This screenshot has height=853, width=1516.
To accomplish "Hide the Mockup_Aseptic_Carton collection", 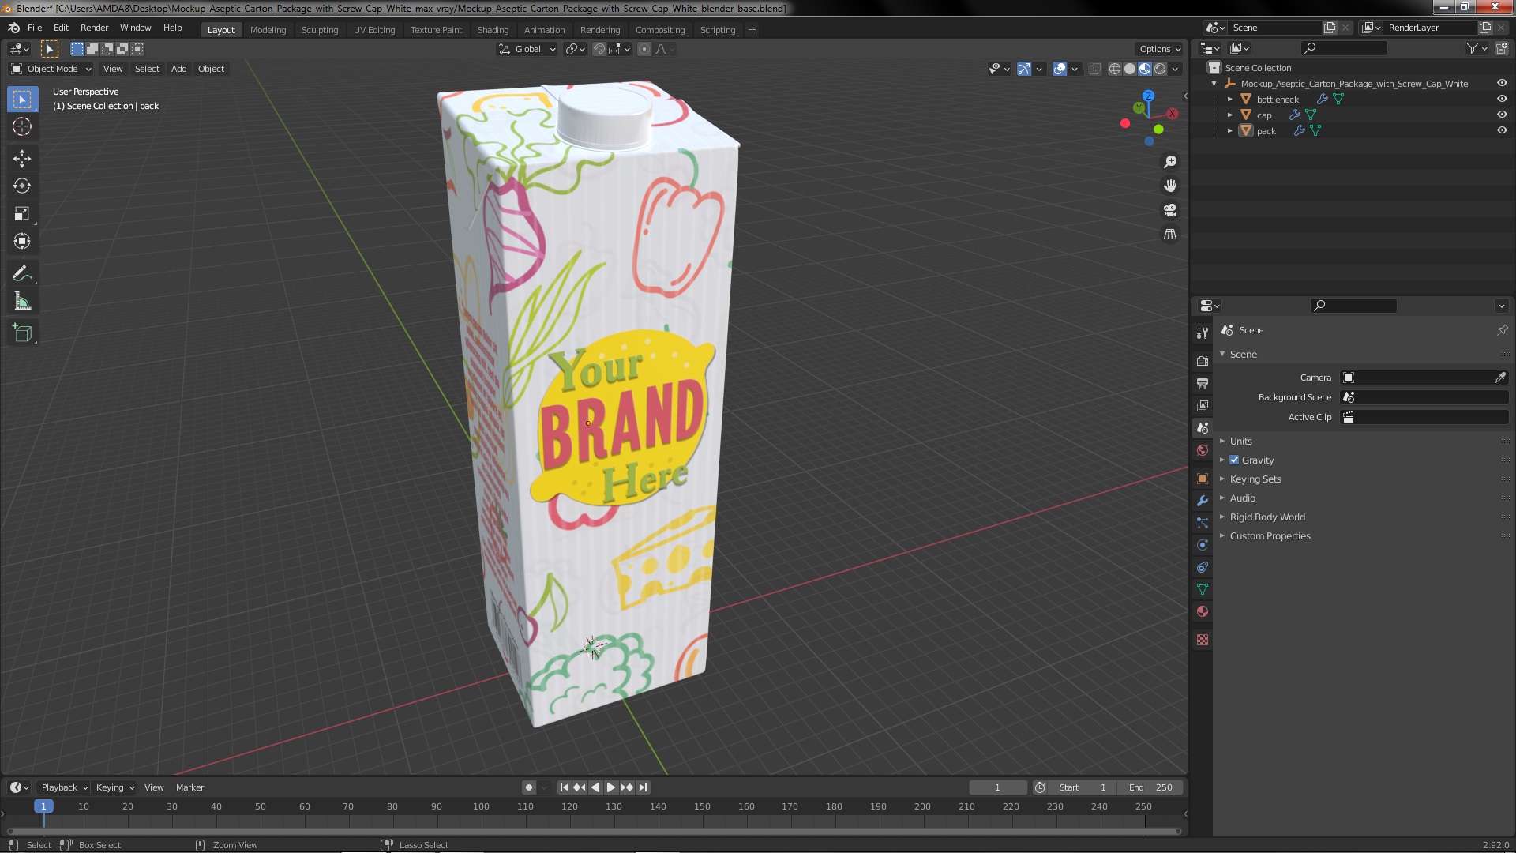I will 1502,83.
